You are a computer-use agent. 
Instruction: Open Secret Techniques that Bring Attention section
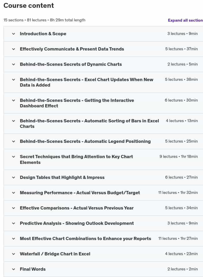pos(103,159)
